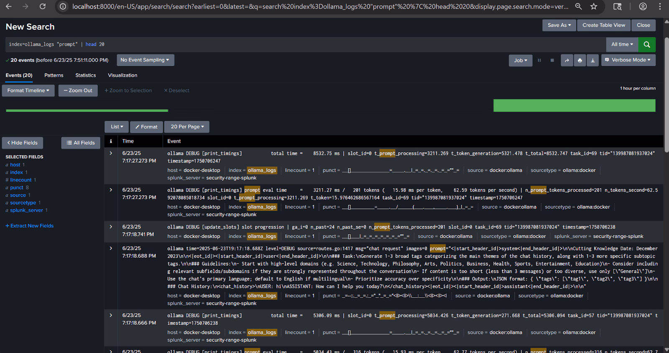This screenshot has width=669, height=353.
Task: Click the share job arrow icon
Action: pyautogui.click(x=567, y=60)
